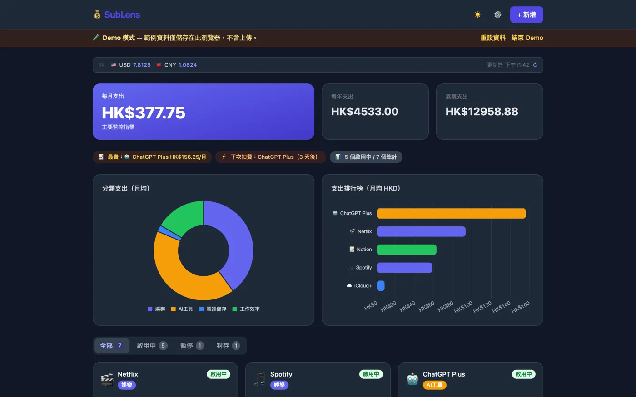The image size is (636, 397).
Task: Click the 結束 Demo link
Action: click(x=527, y=38)
